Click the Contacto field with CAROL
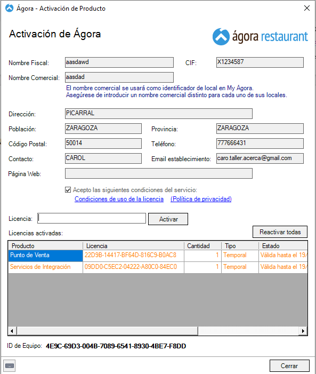 tap(103, 158)
